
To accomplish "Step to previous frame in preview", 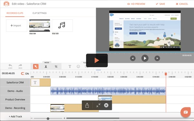I will [x=133, y=58].
